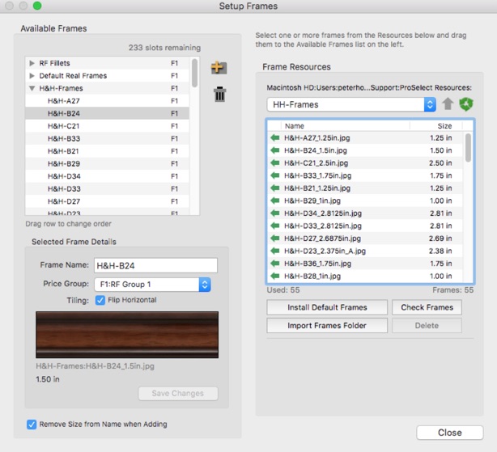Click the Install Default Frames button

click(x=327, y=307)
